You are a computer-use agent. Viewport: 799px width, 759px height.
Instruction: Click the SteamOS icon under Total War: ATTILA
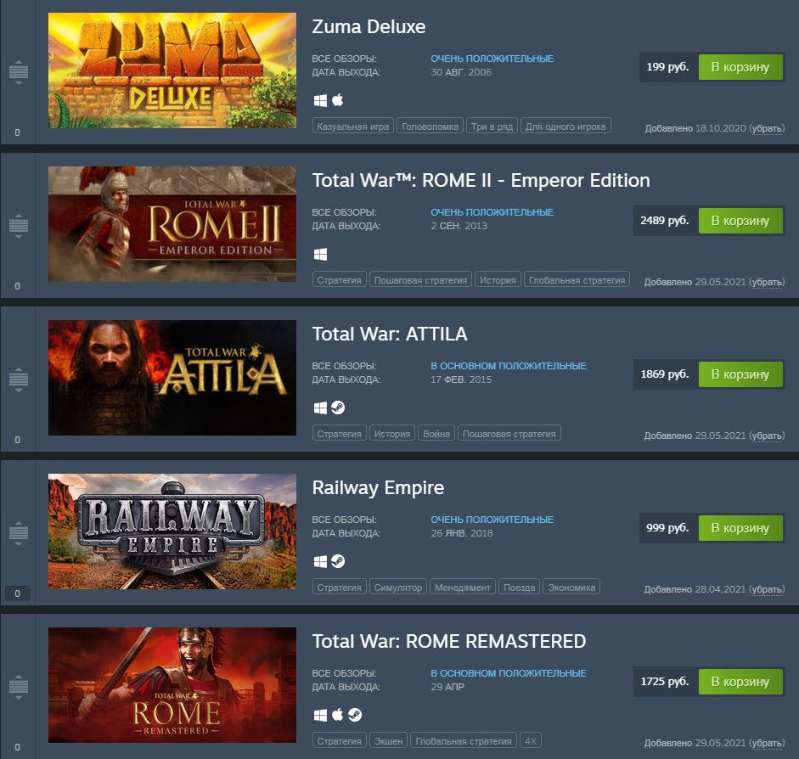pyautogui.click(x=338, y=408)
